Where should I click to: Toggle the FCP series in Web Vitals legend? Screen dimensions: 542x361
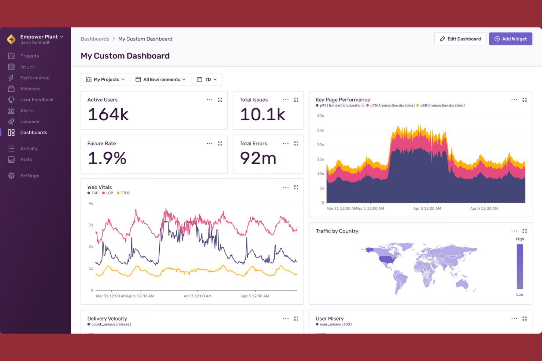point(93,193)
